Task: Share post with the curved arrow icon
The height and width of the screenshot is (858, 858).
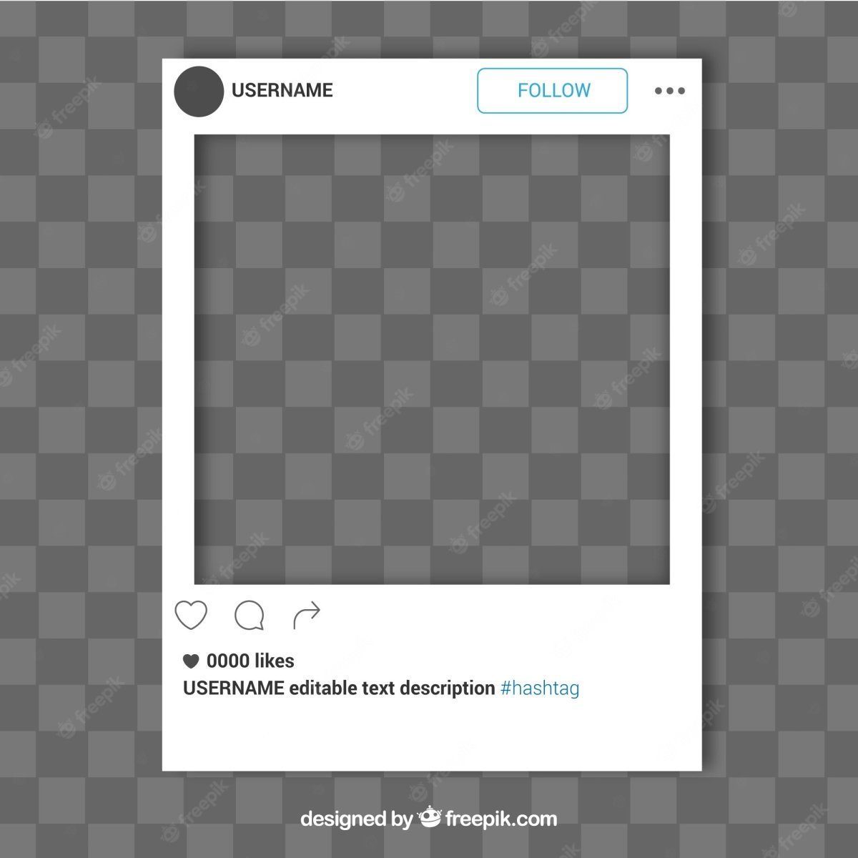Action: pyautogui.click(x=307, y=616)
